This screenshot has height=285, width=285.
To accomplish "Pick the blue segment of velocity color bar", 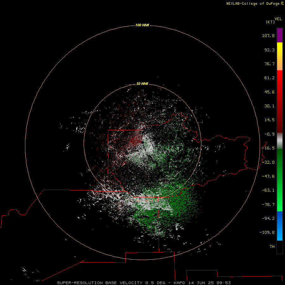I will 280,226.
